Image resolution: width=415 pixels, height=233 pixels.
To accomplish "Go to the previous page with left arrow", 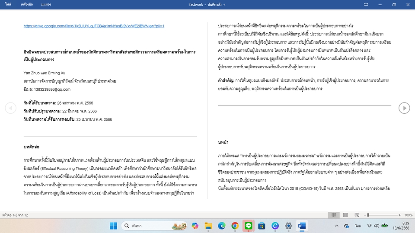I will (10, 108).
